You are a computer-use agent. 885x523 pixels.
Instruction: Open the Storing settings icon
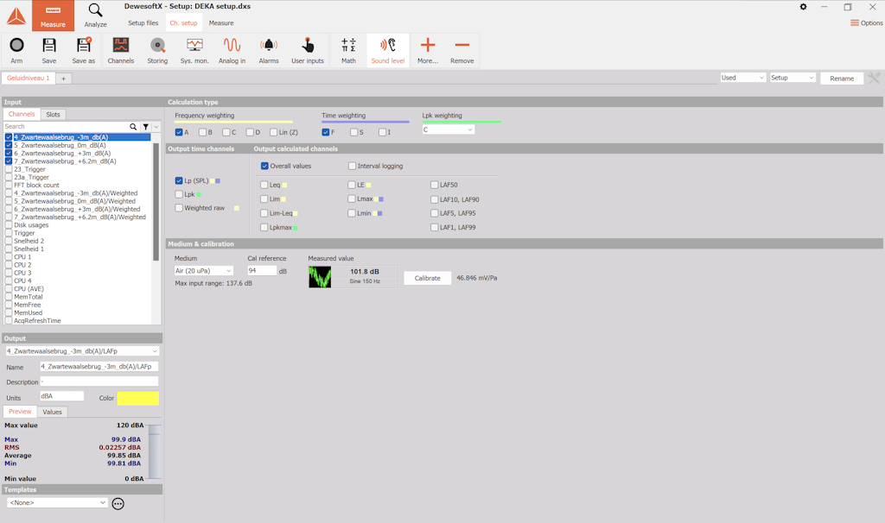pyautogui.click(x=157, y=45)
